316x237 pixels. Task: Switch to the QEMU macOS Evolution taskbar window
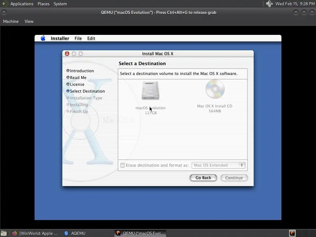click(x=140, y=233)
